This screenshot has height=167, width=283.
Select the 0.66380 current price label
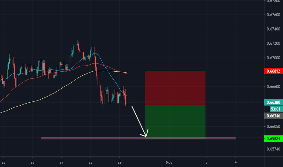pos(273,102)
